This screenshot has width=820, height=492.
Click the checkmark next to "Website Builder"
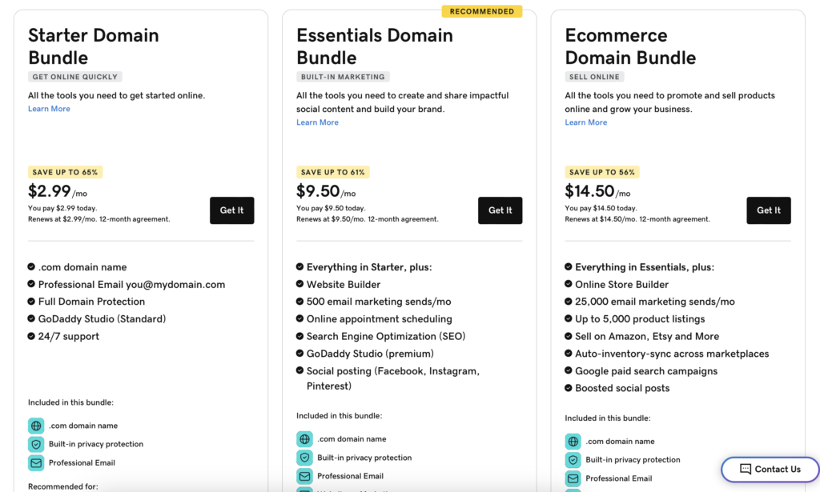299,284
